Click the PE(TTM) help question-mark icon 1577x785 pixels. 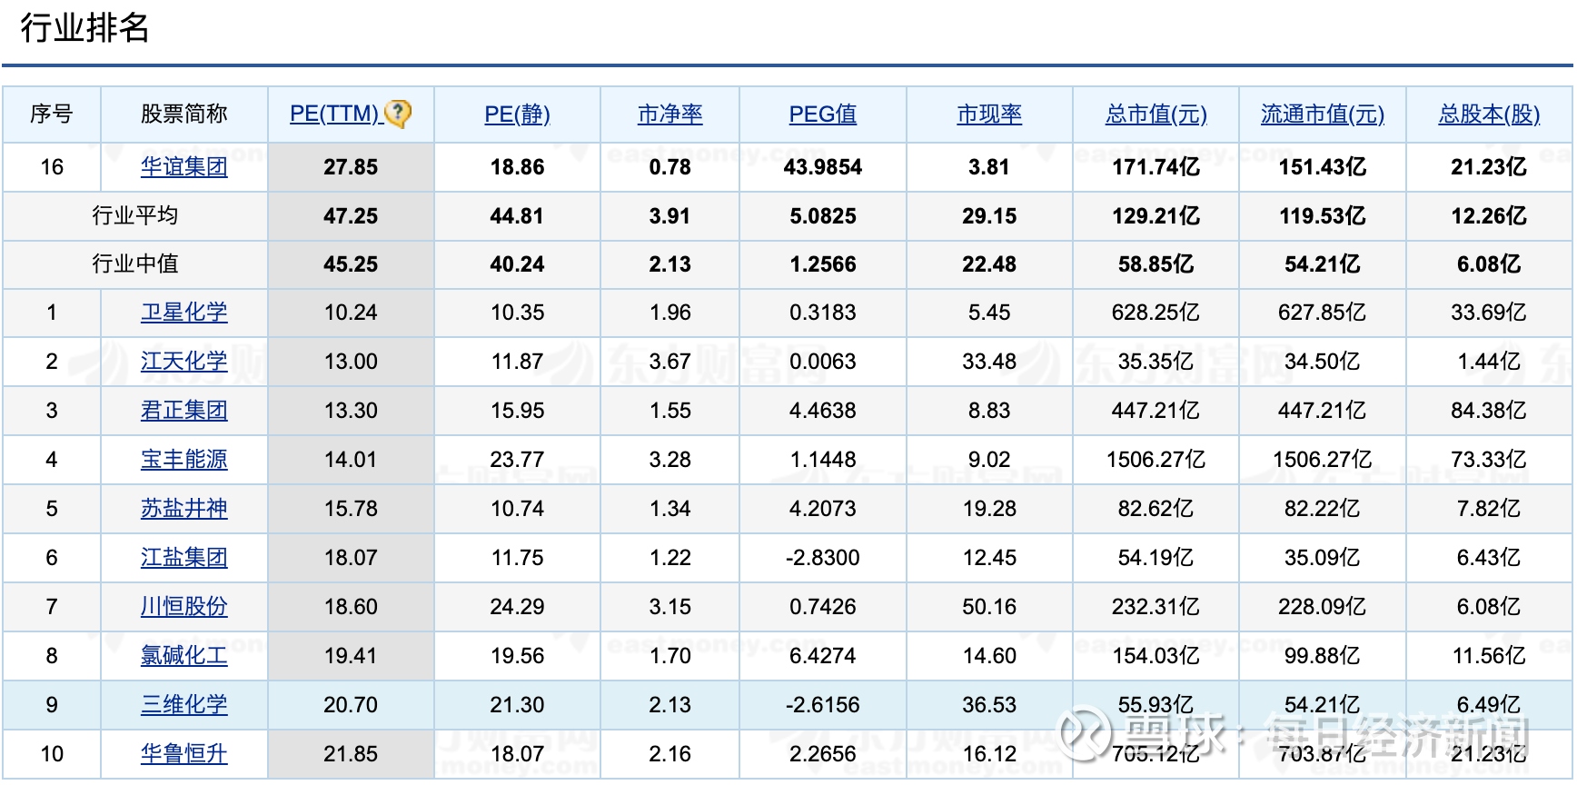pyautogui.click(x=398, y=114)
